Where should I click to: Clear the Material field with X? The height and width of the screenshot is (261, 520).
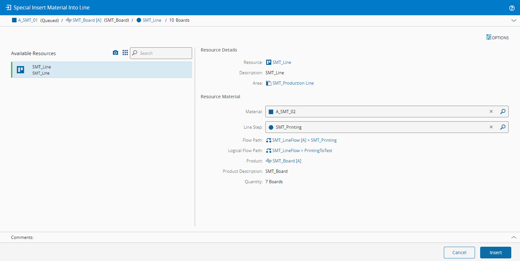point(491,112)
